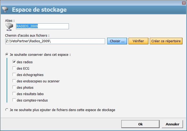Click the storage drive icon in header
The image size is (187, 131).
coord(5,10)
